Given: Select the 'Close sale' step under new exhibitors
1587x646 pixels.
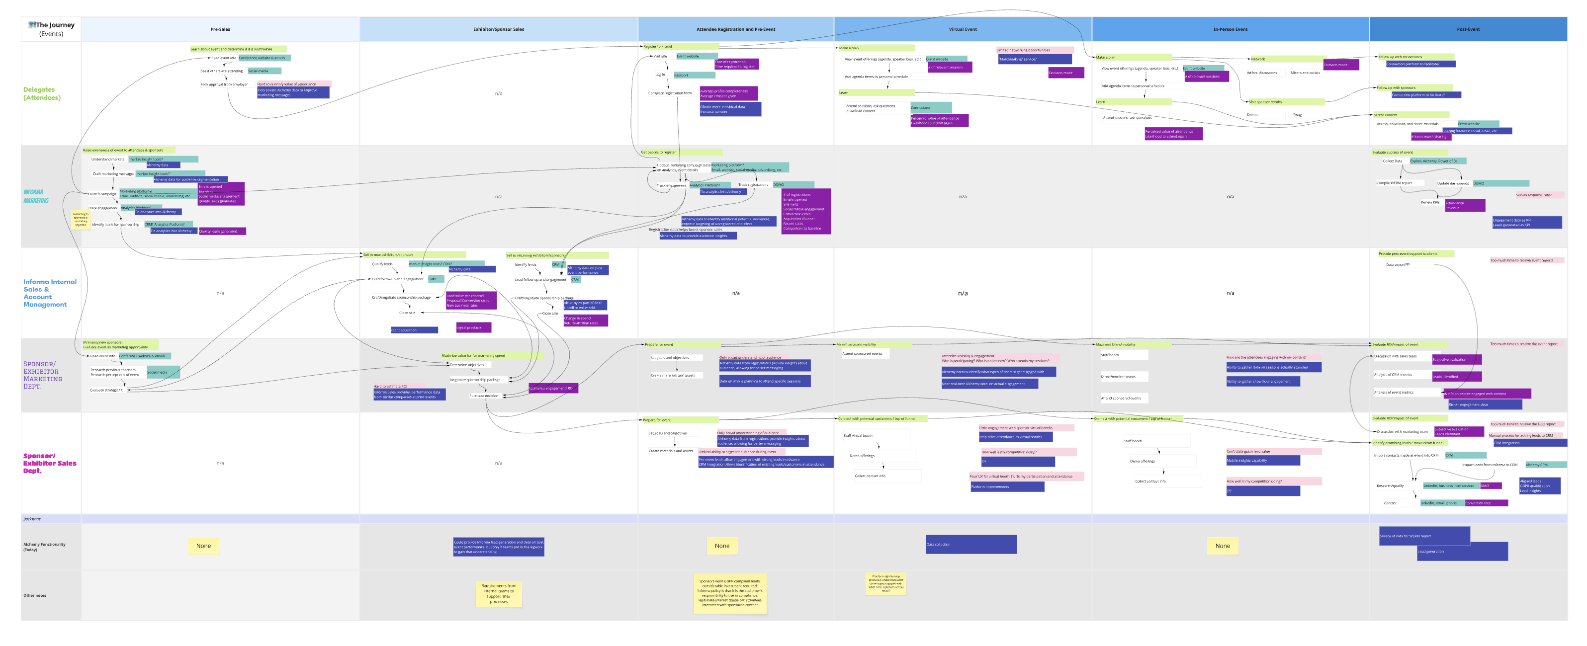Looking at the screenshot, I should (x=407, y=313).
